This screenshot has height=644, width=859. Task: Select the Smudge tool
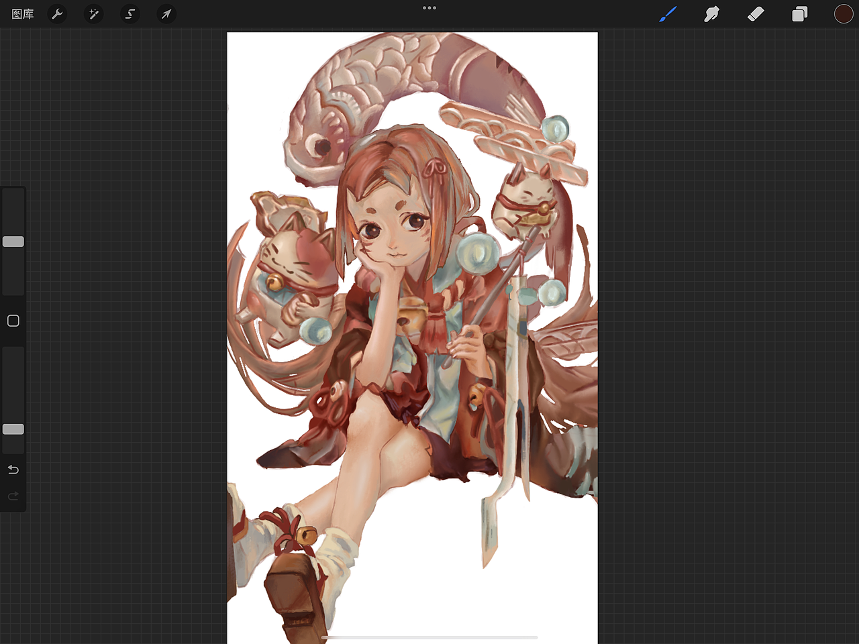click(711, 14)
